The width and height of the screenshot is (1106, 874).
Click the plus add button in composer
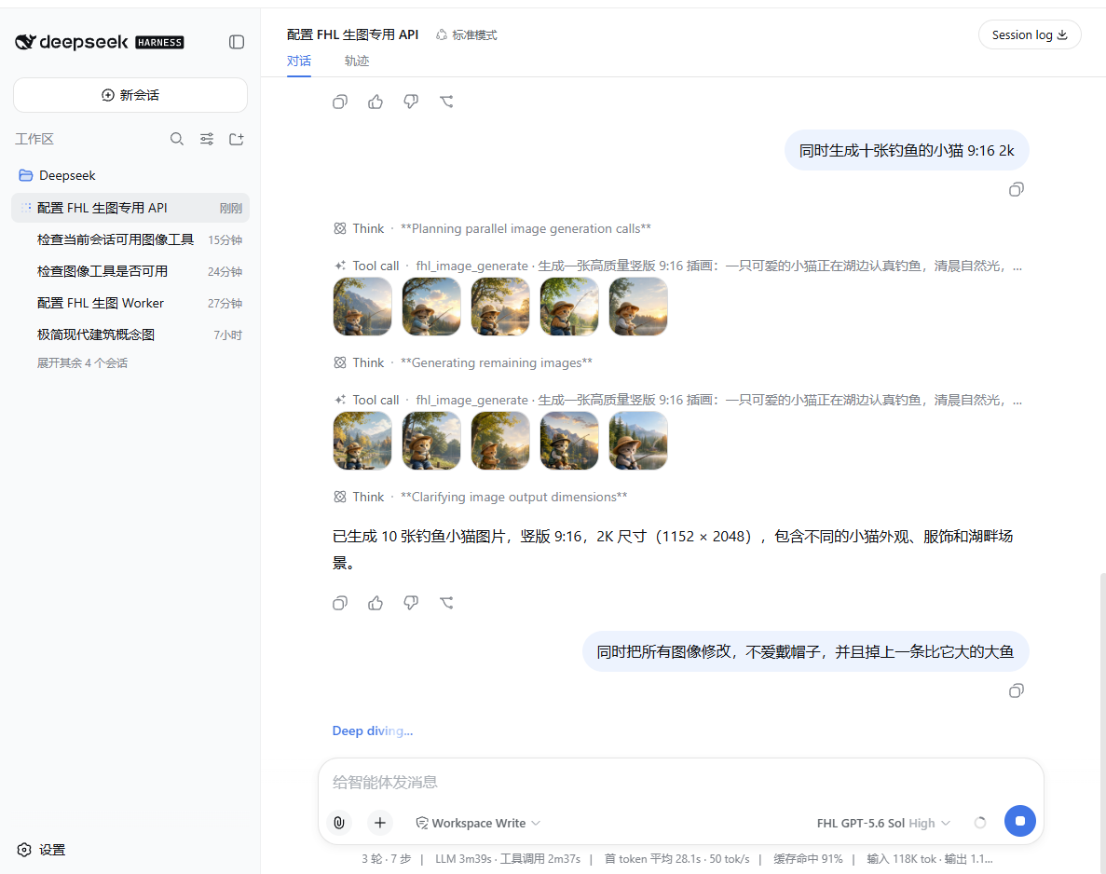(379, 823)
